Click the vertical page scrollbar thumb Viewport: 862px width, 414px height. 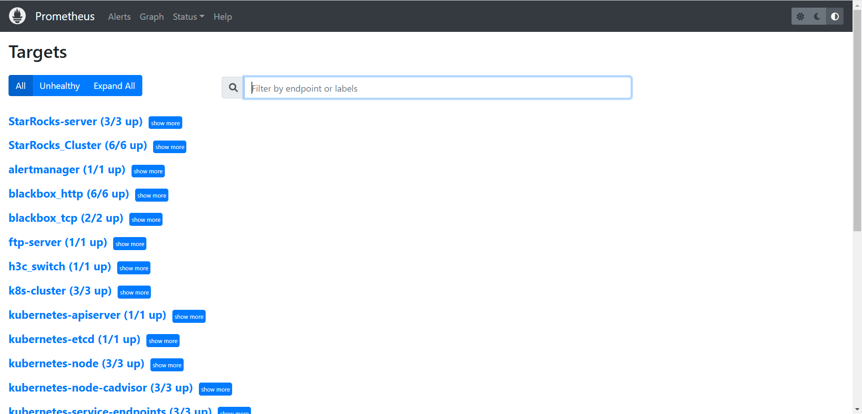point(857,120)
